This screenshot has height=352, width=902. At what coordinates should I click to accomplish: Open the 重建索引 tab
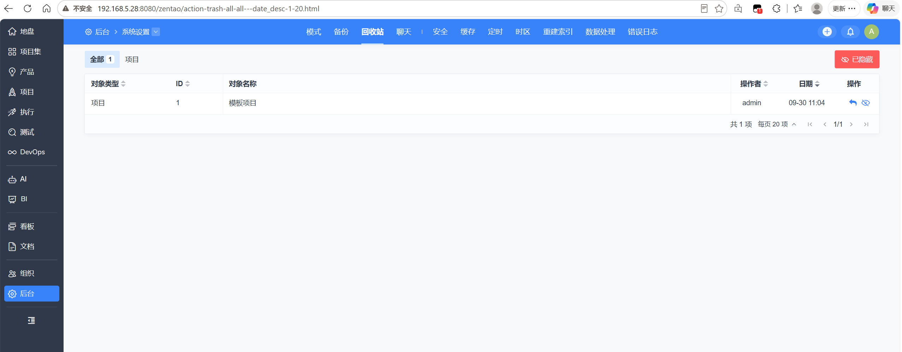coord(558,32)
